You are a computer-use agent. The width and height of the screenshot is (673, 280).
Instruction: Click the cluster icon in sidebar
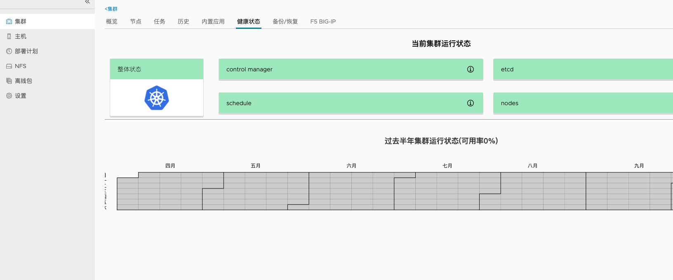tap(9, 21)
